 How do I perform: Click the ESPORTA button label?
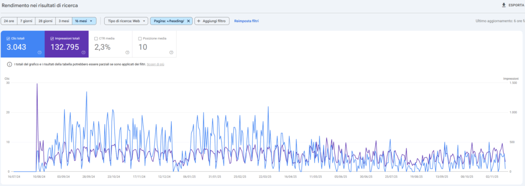517,5
